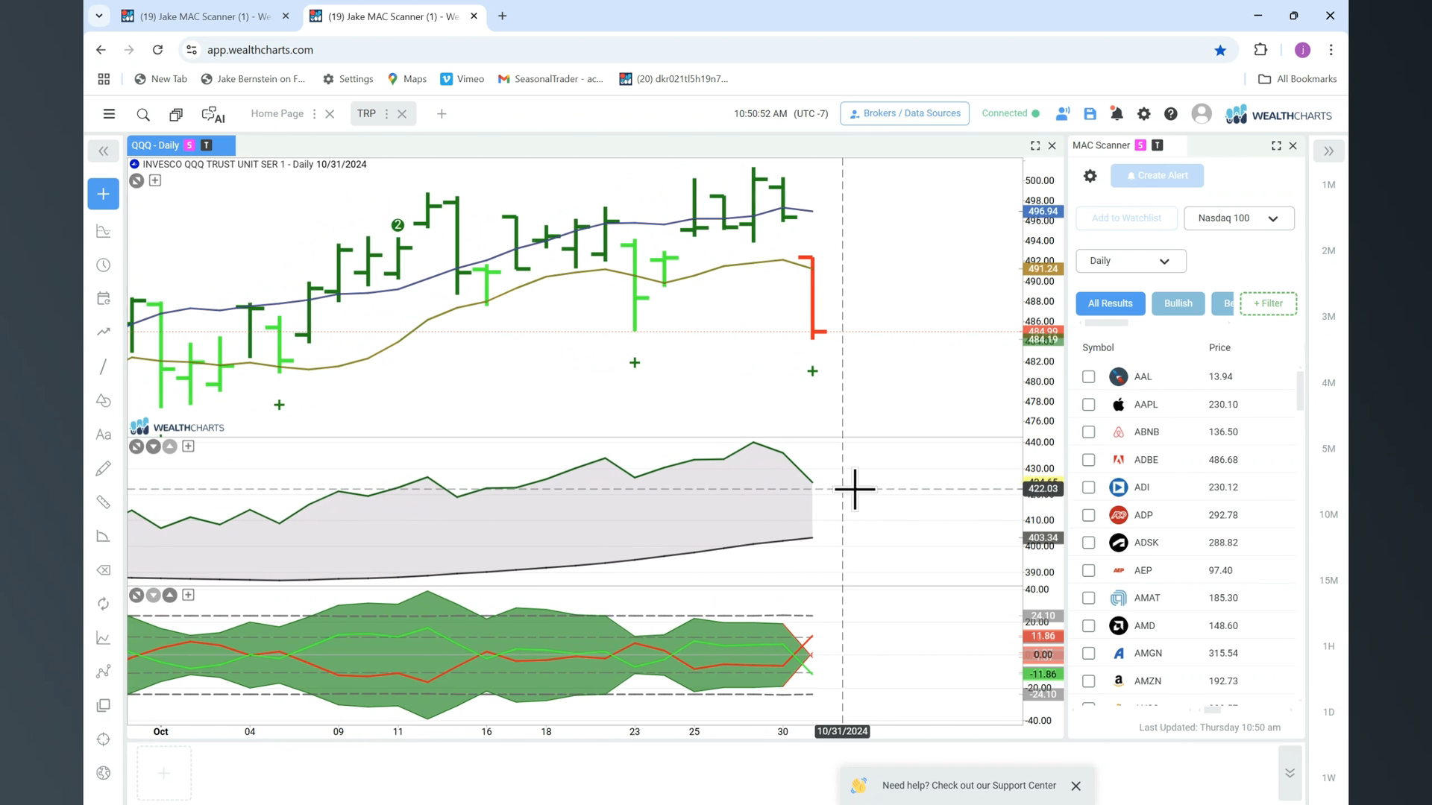Image resolution: width=1432 pixels, height=805 pixels.
Task: Open the help question mark icon
Action: [1171, 114]
